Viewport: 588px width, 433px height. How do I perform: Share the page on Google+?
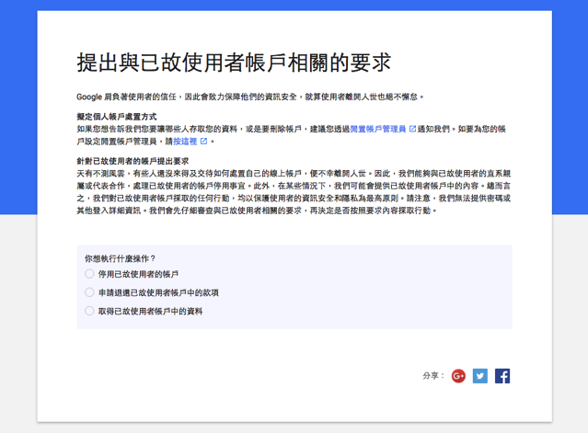point(458,376)
